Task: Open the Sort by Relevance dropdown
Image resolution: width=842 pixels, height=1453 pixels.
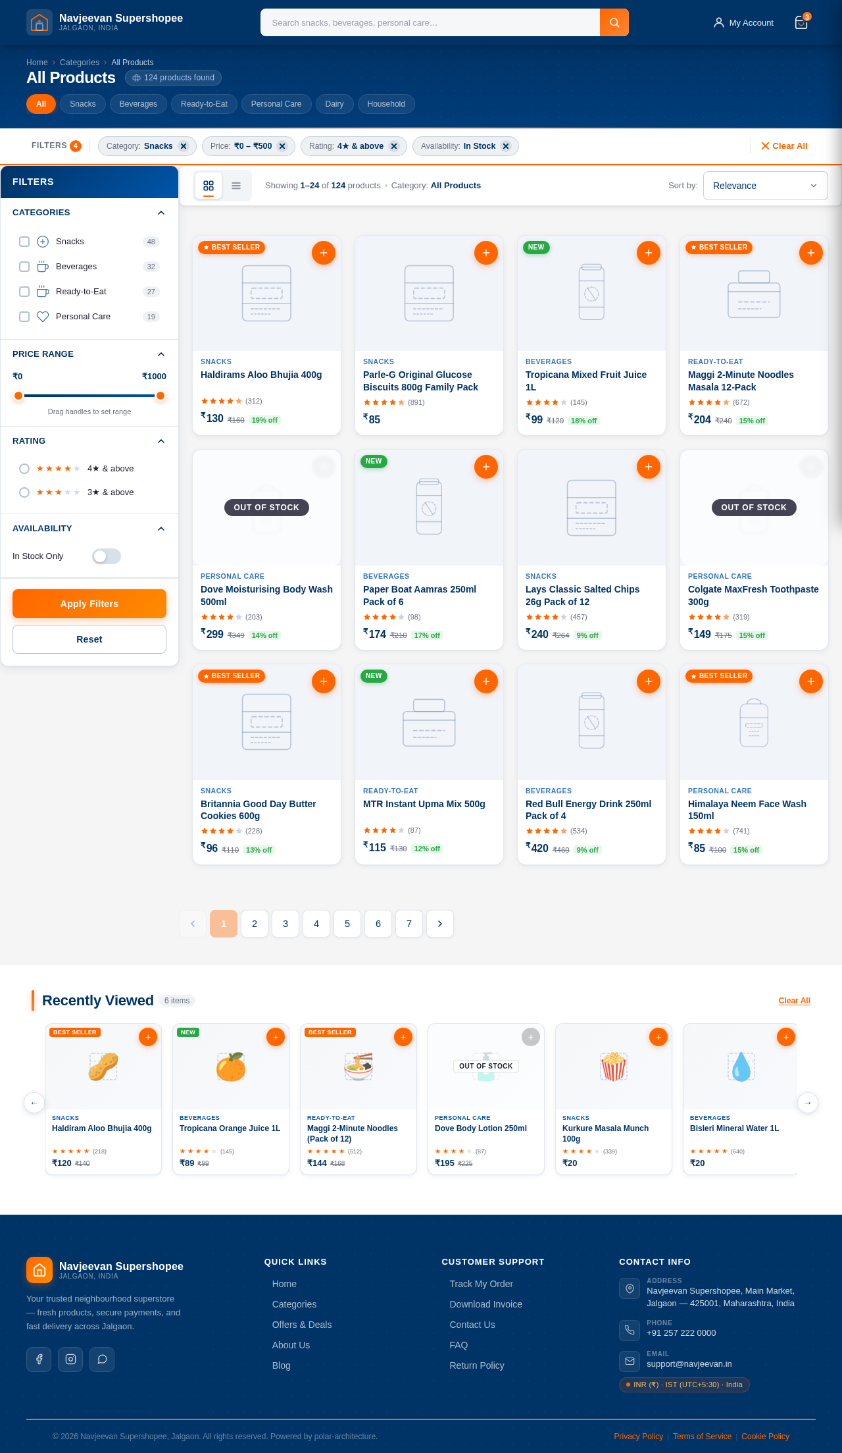Action: [765, 186]
